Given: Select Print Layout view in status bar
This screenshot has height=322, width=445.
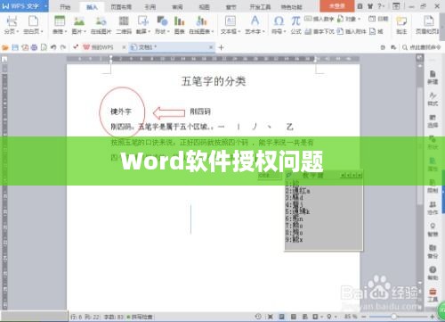Looking at the screenshot, I should [282, 317].
